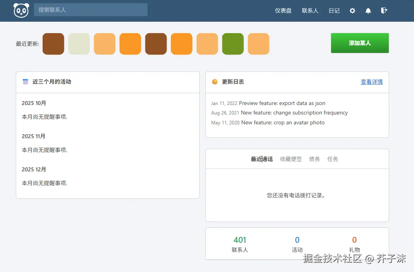Screen dimensions: 414x272
Task: Open the last avatar in the 最近更新 row
Action: coord(259,44)
